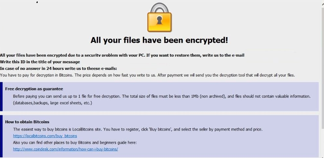
Task: Click the 'Free decryption as guarantee' heading
Action: [x=34, y=89]
